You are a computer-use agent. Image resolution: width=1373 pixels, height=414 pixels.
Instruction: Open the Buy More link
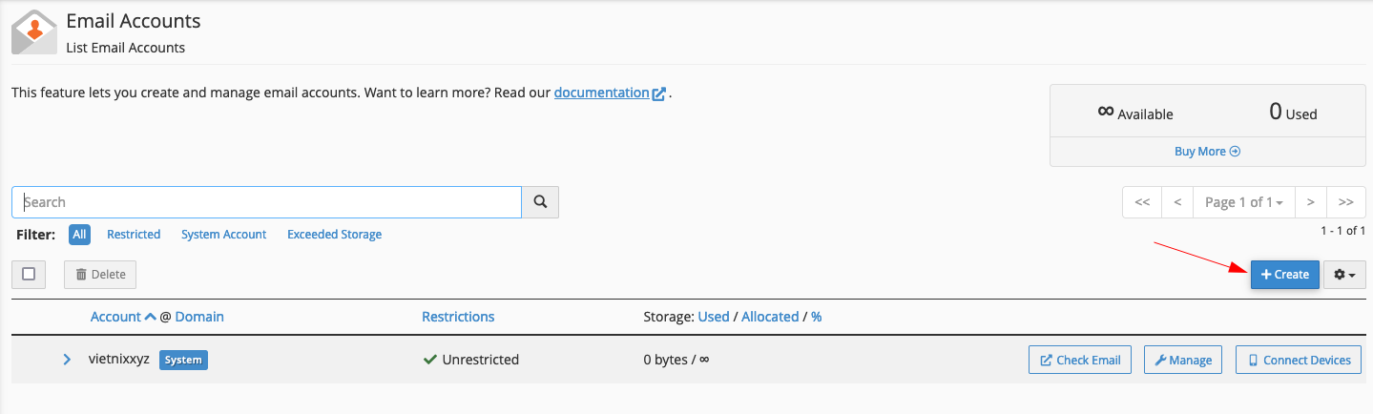(1207, 151)
